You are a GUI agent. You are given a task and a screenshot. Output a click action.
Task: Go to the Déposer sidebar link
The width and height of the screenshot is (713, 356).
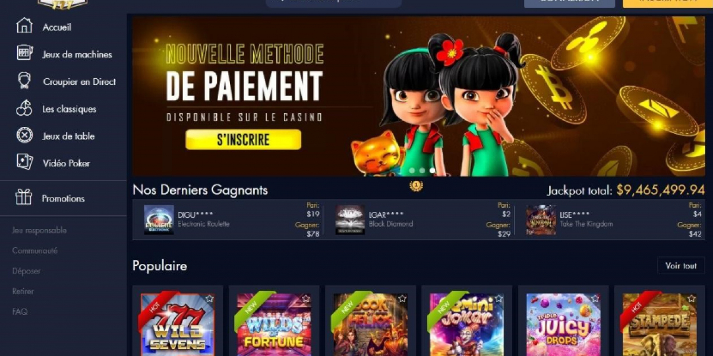click(26, 271)
